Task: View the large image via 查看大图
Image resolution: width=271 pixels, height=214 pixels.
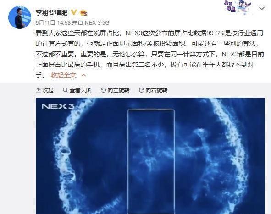Action: pyautogui.click(x=77, y=90)
